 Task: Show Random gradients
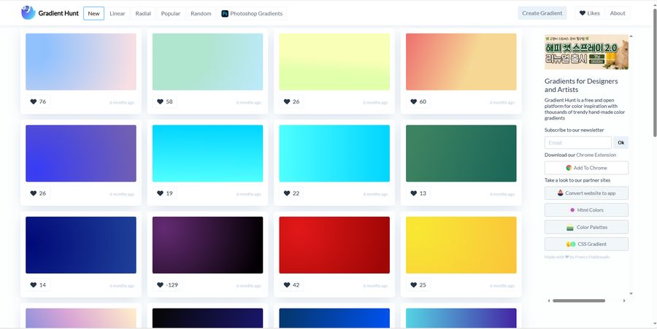[201, 13]
